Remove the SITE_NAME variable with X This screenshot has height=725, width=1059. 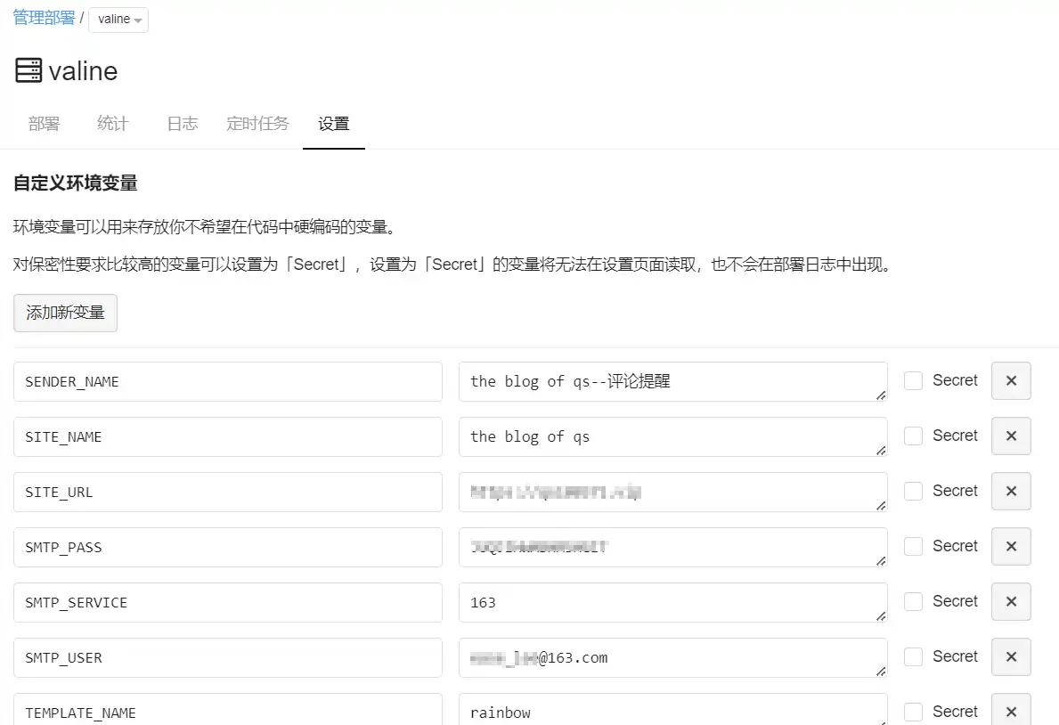1011,436
